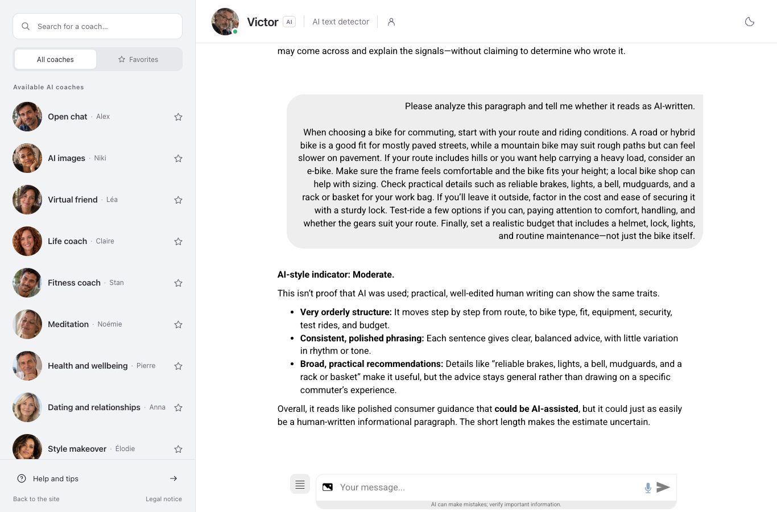This screenshot has width=777, height=512.
Task: Attach an image using the picture icon
Action: [x=328, y=487]
